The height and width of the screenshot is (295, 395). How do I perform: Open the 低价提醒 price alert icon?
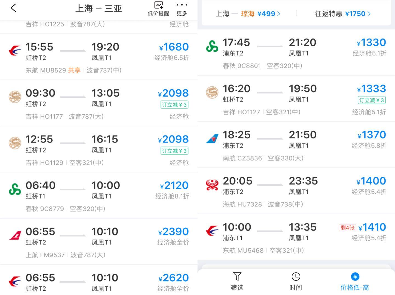(x=158, y=5)
